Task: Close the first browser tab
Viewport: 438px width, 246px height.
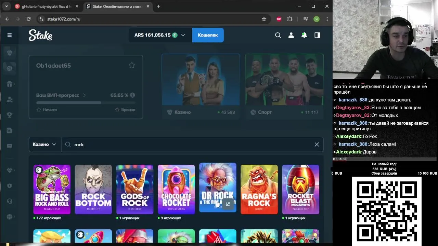Action: pyautogui.click(x=77, y=6)
